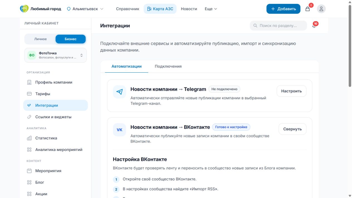Click the location pin icon near Альметьевск
The image size is (352, 198).
pos(69,9)
